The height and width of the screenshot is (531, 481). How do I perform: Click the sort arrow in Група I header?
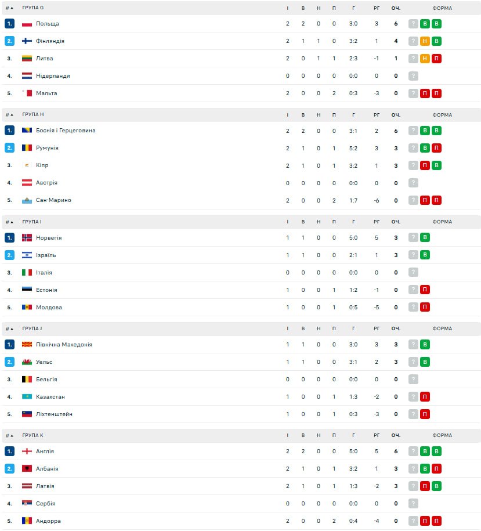[x=12, y=222]
